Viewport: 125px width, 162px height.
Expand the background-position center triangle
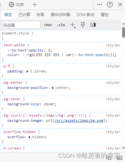pos(53,88)
